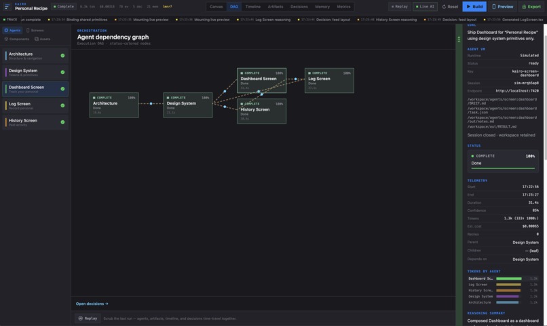
Task: Click the Assets icon in sidebar
Action: (37, 39)
